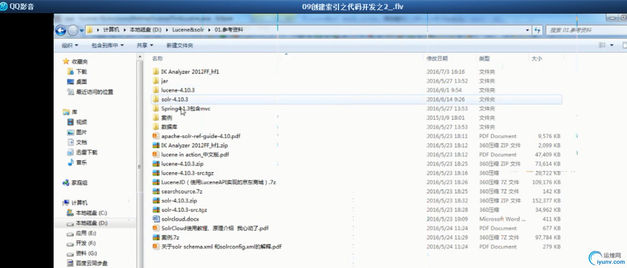Click 计算机 in the address breadcrumb
The height and width of the screenshot is (268, 627).
(111, 30)
